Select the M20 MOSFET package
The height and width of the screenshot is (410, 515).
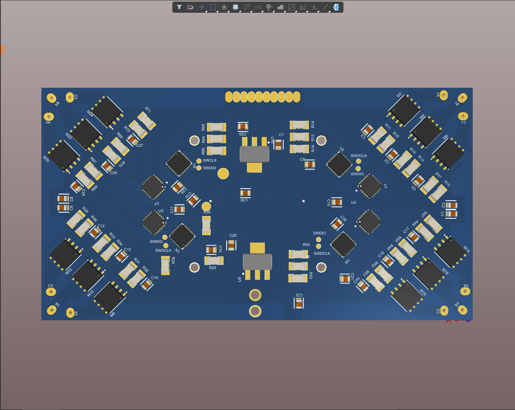point(64,156)
